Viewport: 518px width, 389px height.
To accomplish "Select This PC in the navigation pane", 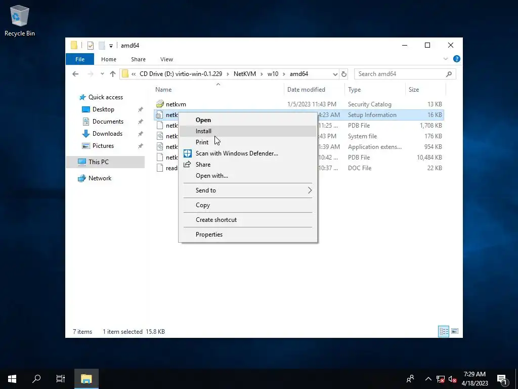I will pos(105,162).
